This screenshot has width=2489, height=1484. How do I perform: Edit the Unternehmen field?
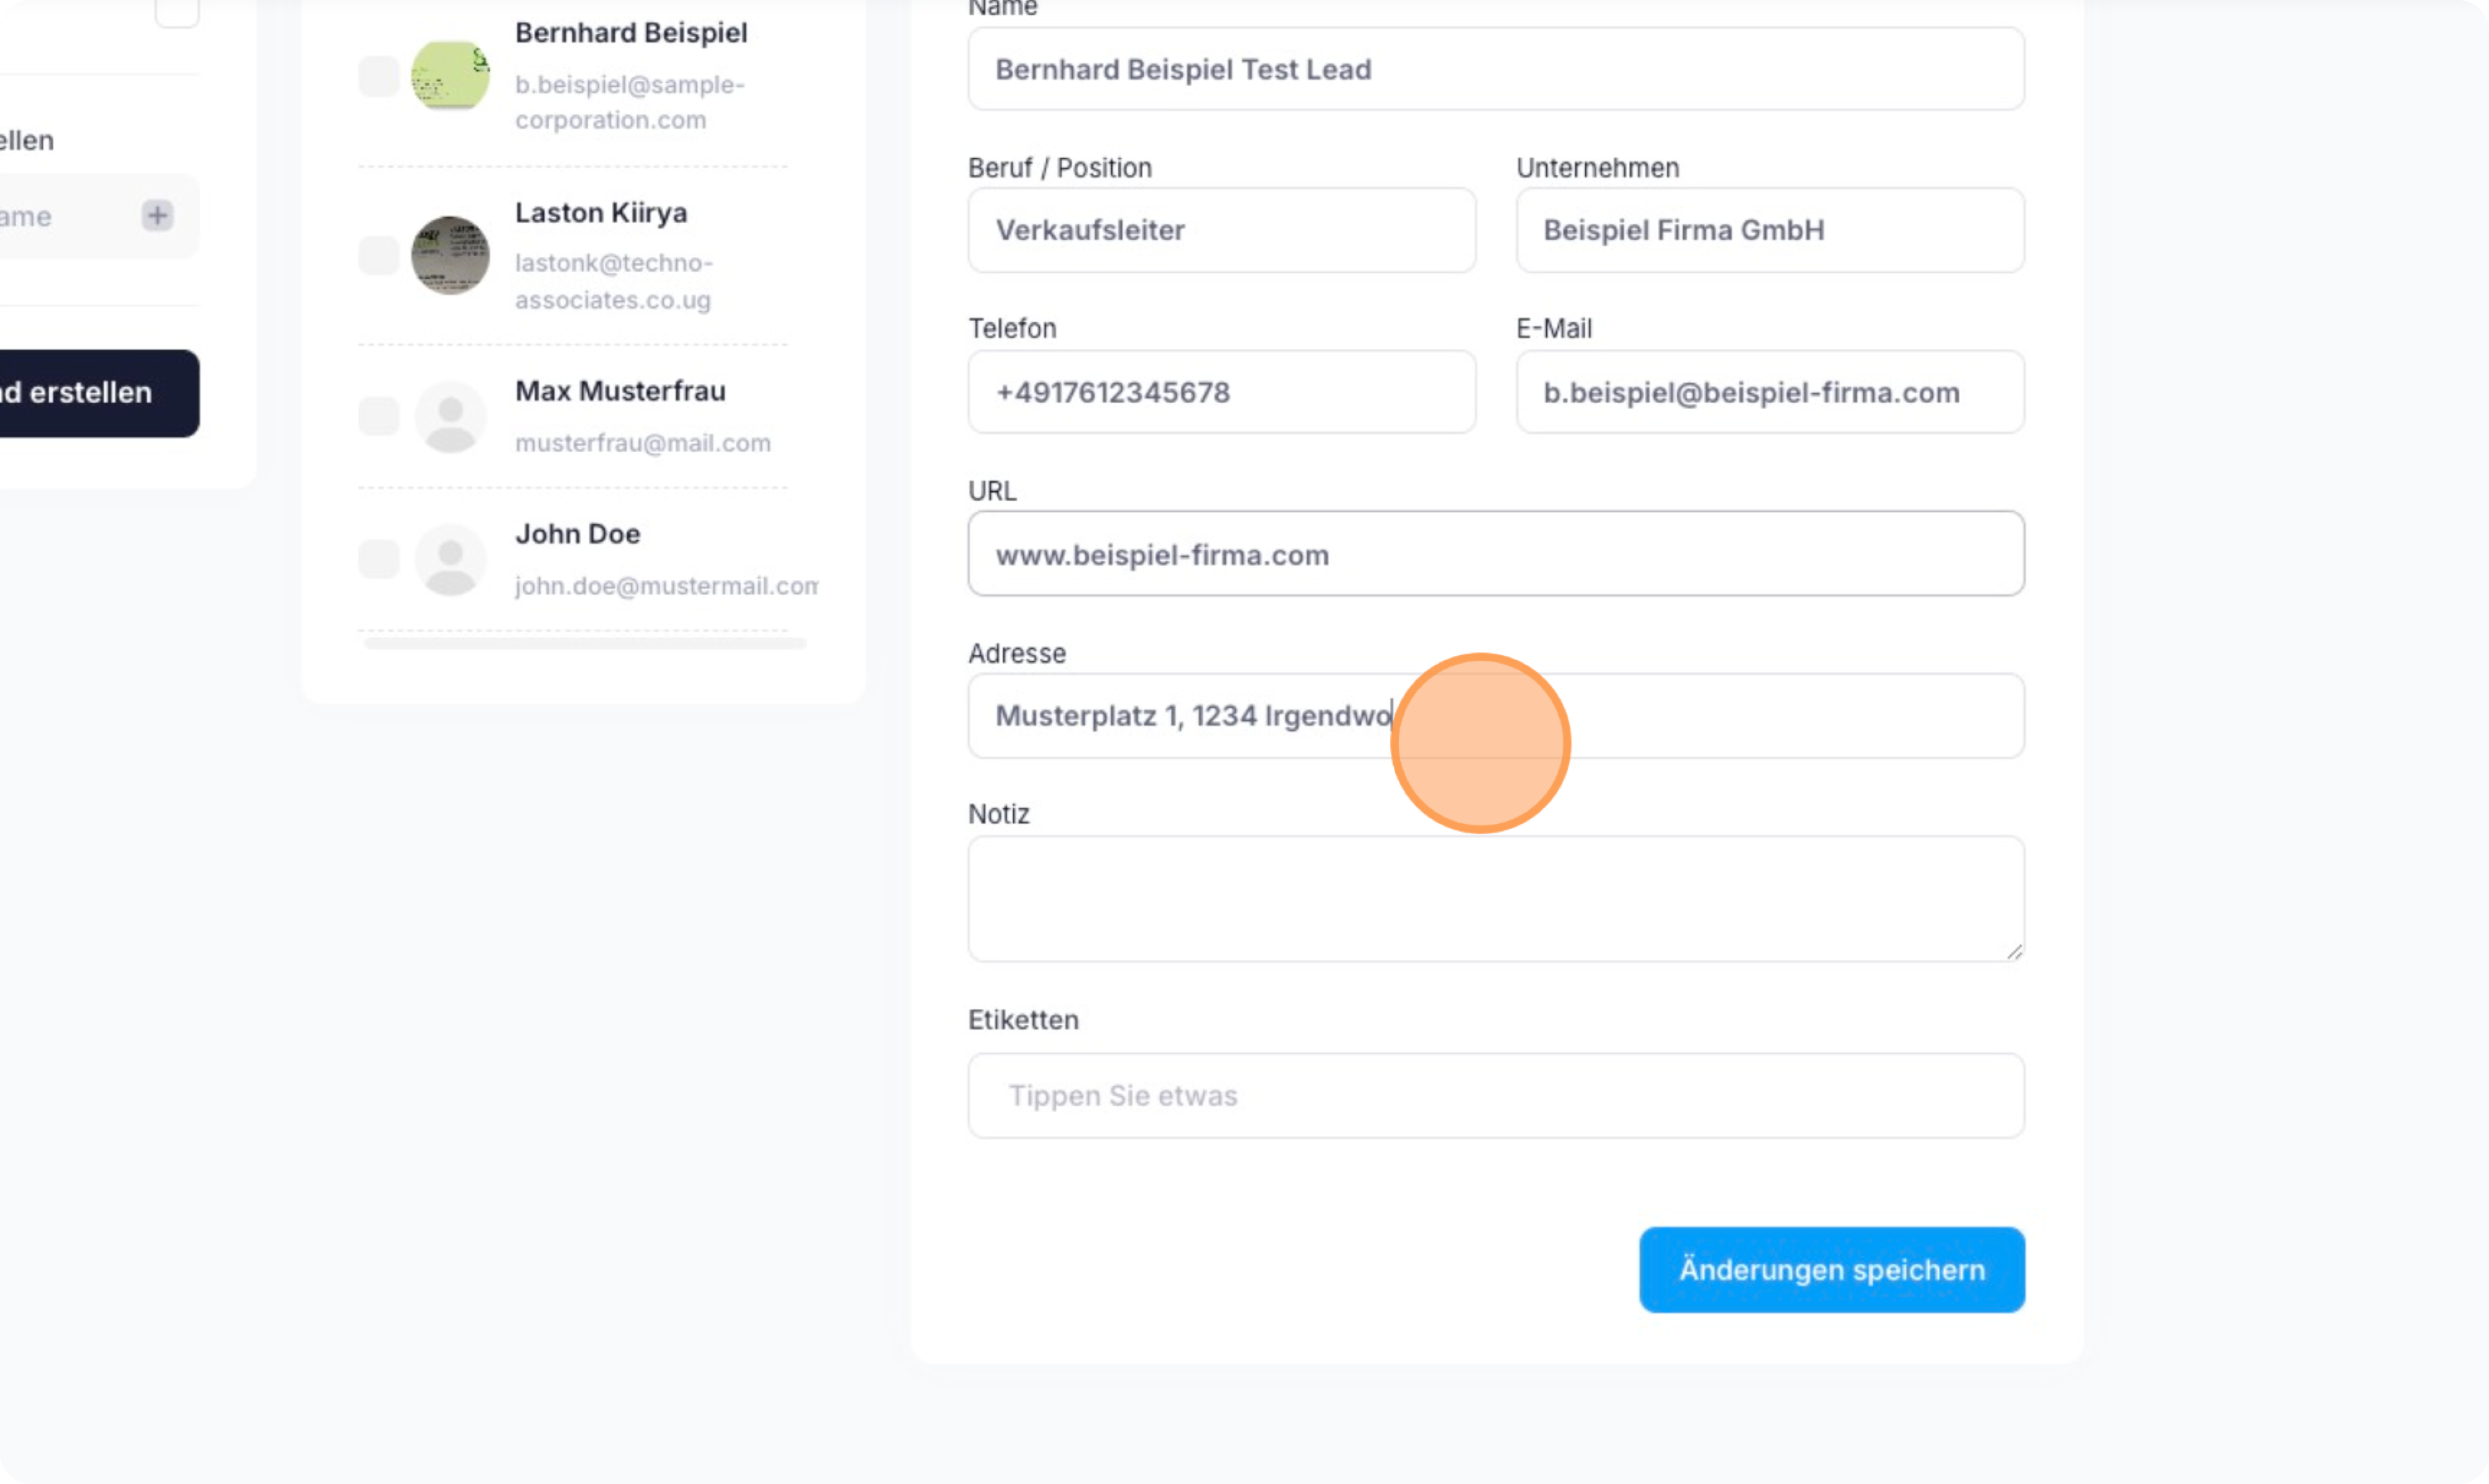pos(1768,230)
